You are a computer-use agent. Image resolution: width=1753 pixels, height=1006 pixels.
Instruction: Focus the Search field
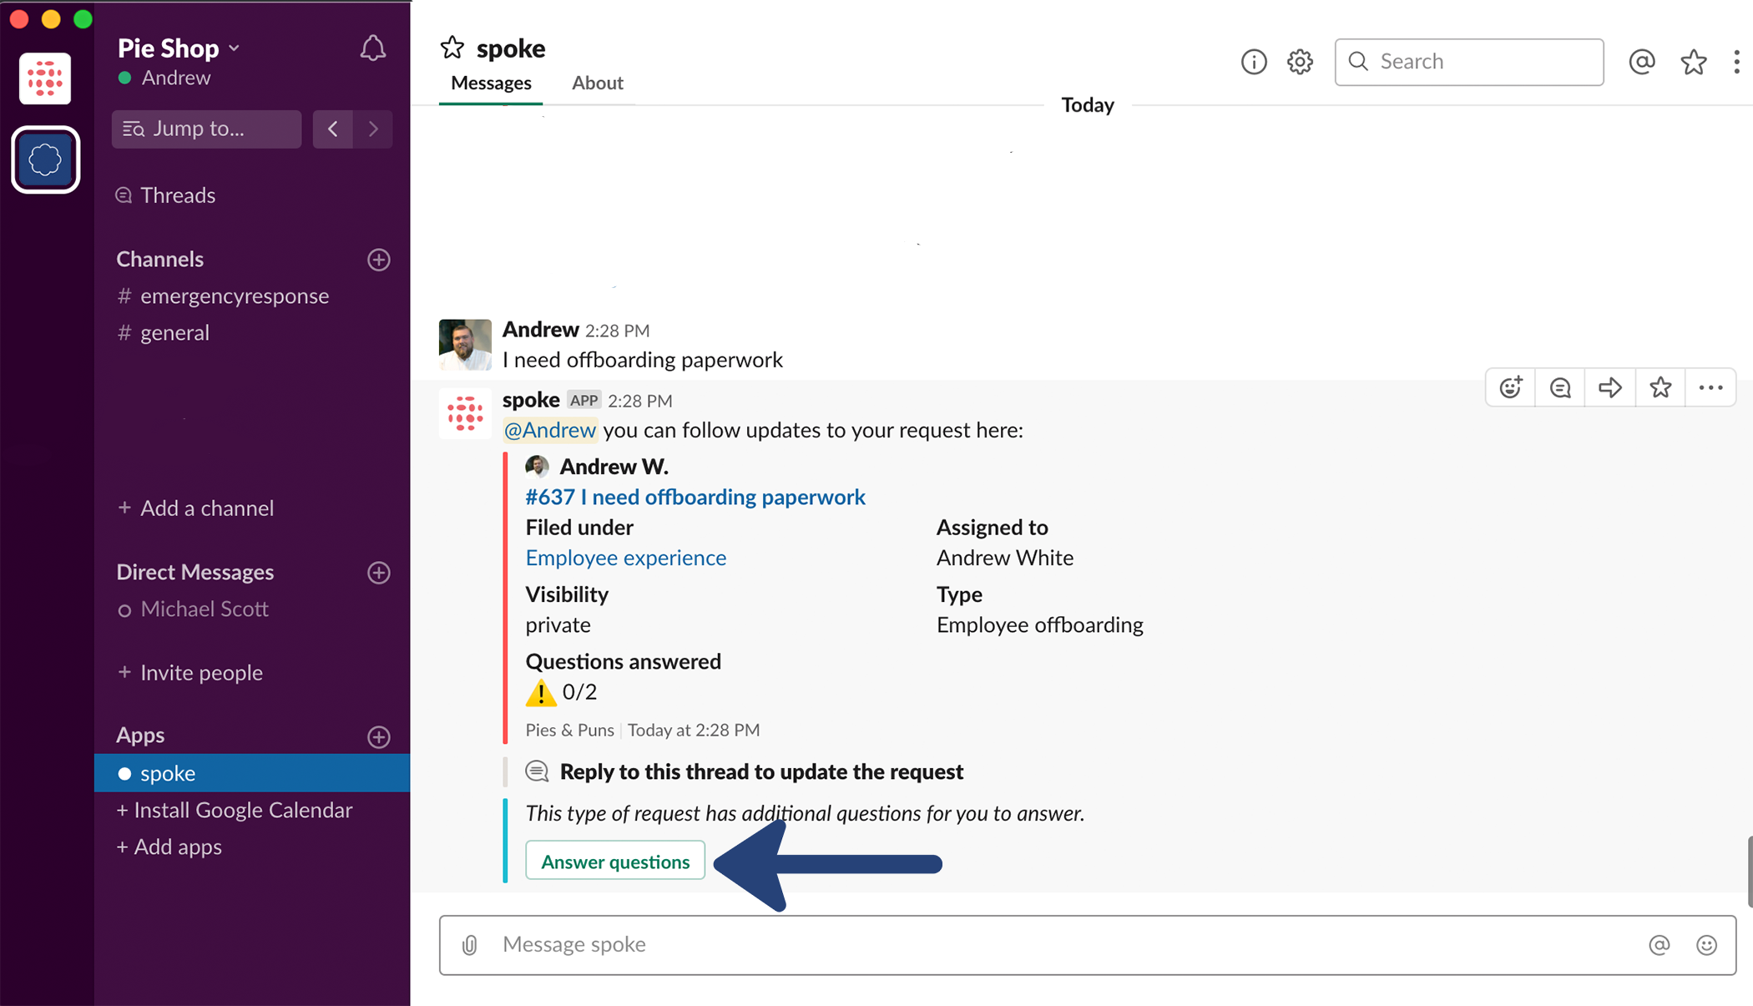[1468, 62]
